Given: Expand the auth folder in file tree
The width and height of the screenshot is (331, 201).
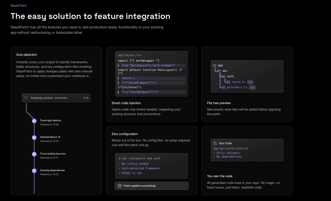Looking at the screenshot, I should point(223,76).
